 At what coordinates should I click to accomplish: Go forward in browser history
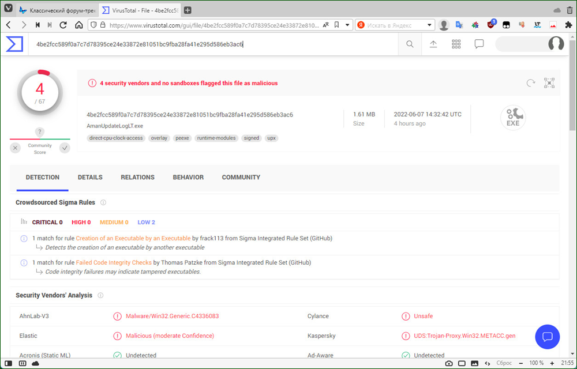pyautogui.click(x=24, y=25)
